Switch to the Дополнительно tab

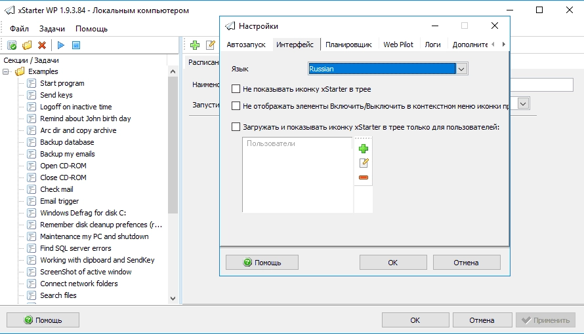(470, 45)
